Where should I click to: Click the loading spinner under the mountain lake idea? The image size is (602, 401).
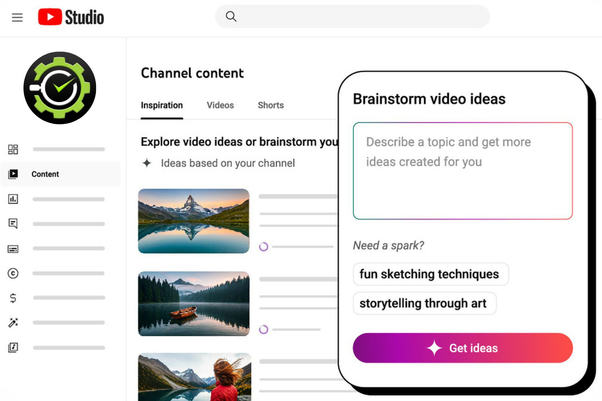point(263,247)
